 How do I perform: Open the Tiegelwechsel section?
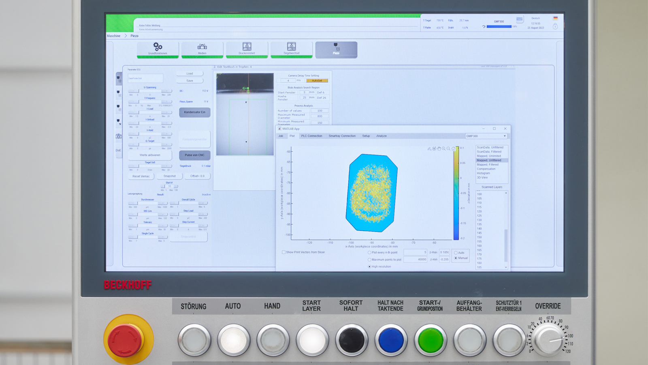tap(291, 49)
